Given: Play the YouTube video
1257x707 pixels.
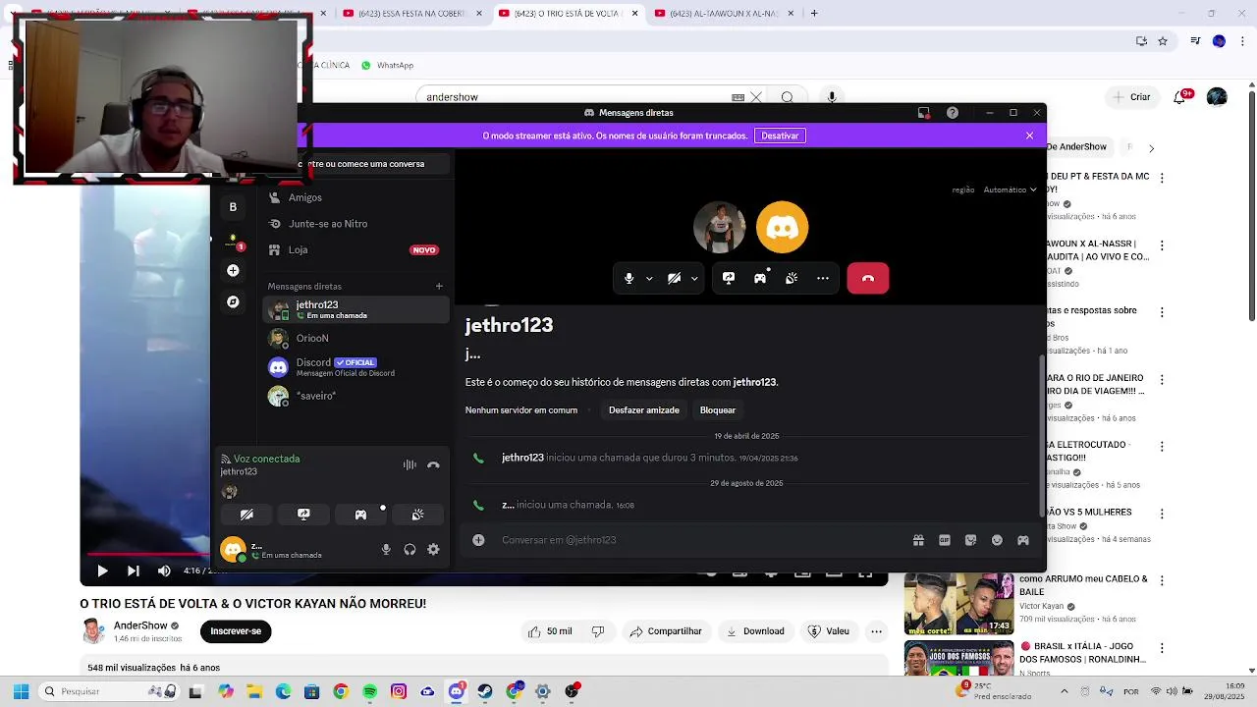Looking at the screenshot, I should (x=102, y=571).
